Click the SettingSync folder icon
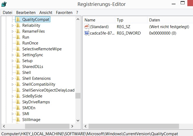Screen dimensions: 193x136 click(x=18, y=55)
